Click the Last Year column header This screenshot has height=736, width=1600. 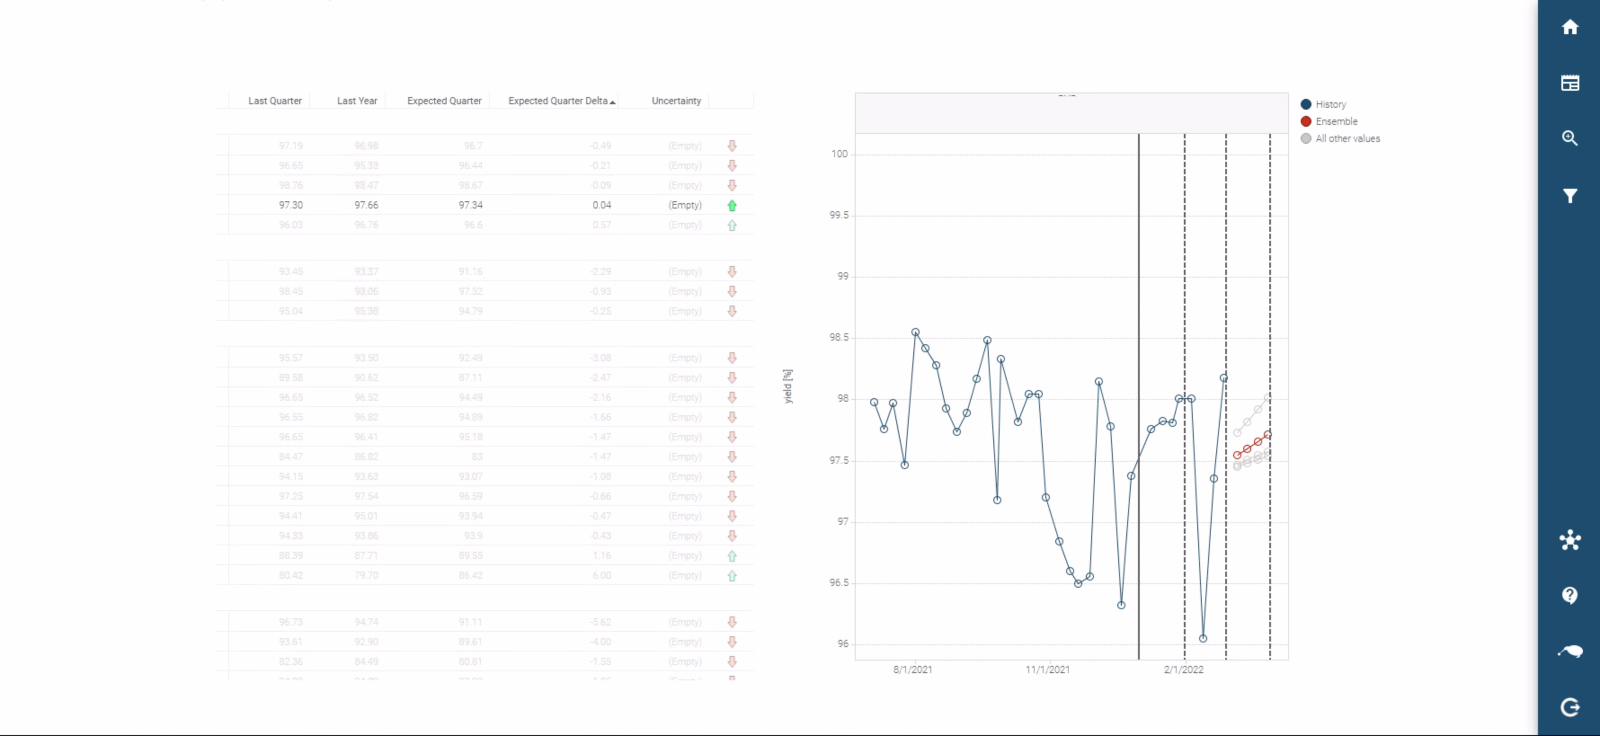356,101
